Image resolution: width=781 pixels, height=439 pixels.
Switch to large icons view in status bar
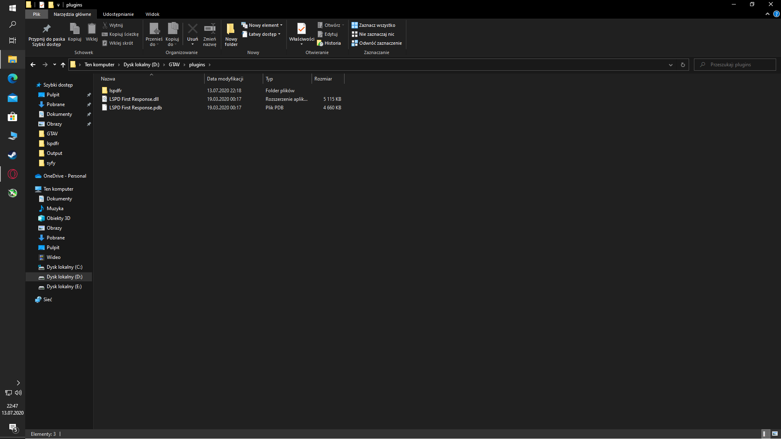(775, 434)
